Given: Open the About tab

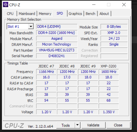Looking at the screenshot, I should 104,14.
